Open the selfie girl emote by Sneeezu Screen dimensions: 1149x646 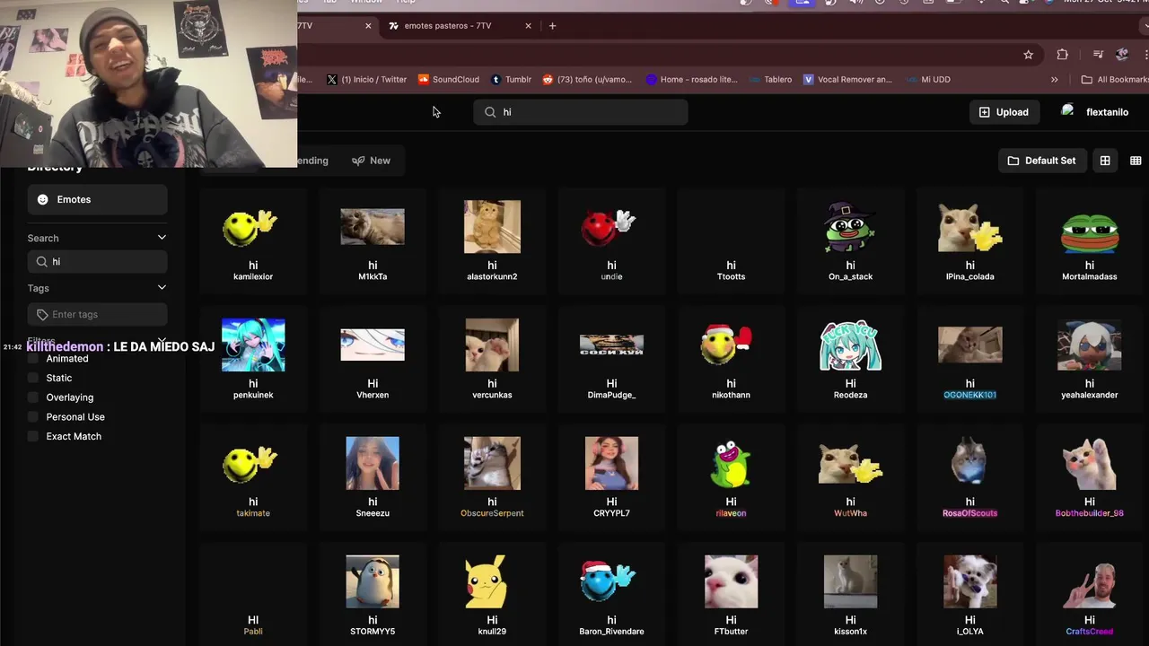click(373, 463)
